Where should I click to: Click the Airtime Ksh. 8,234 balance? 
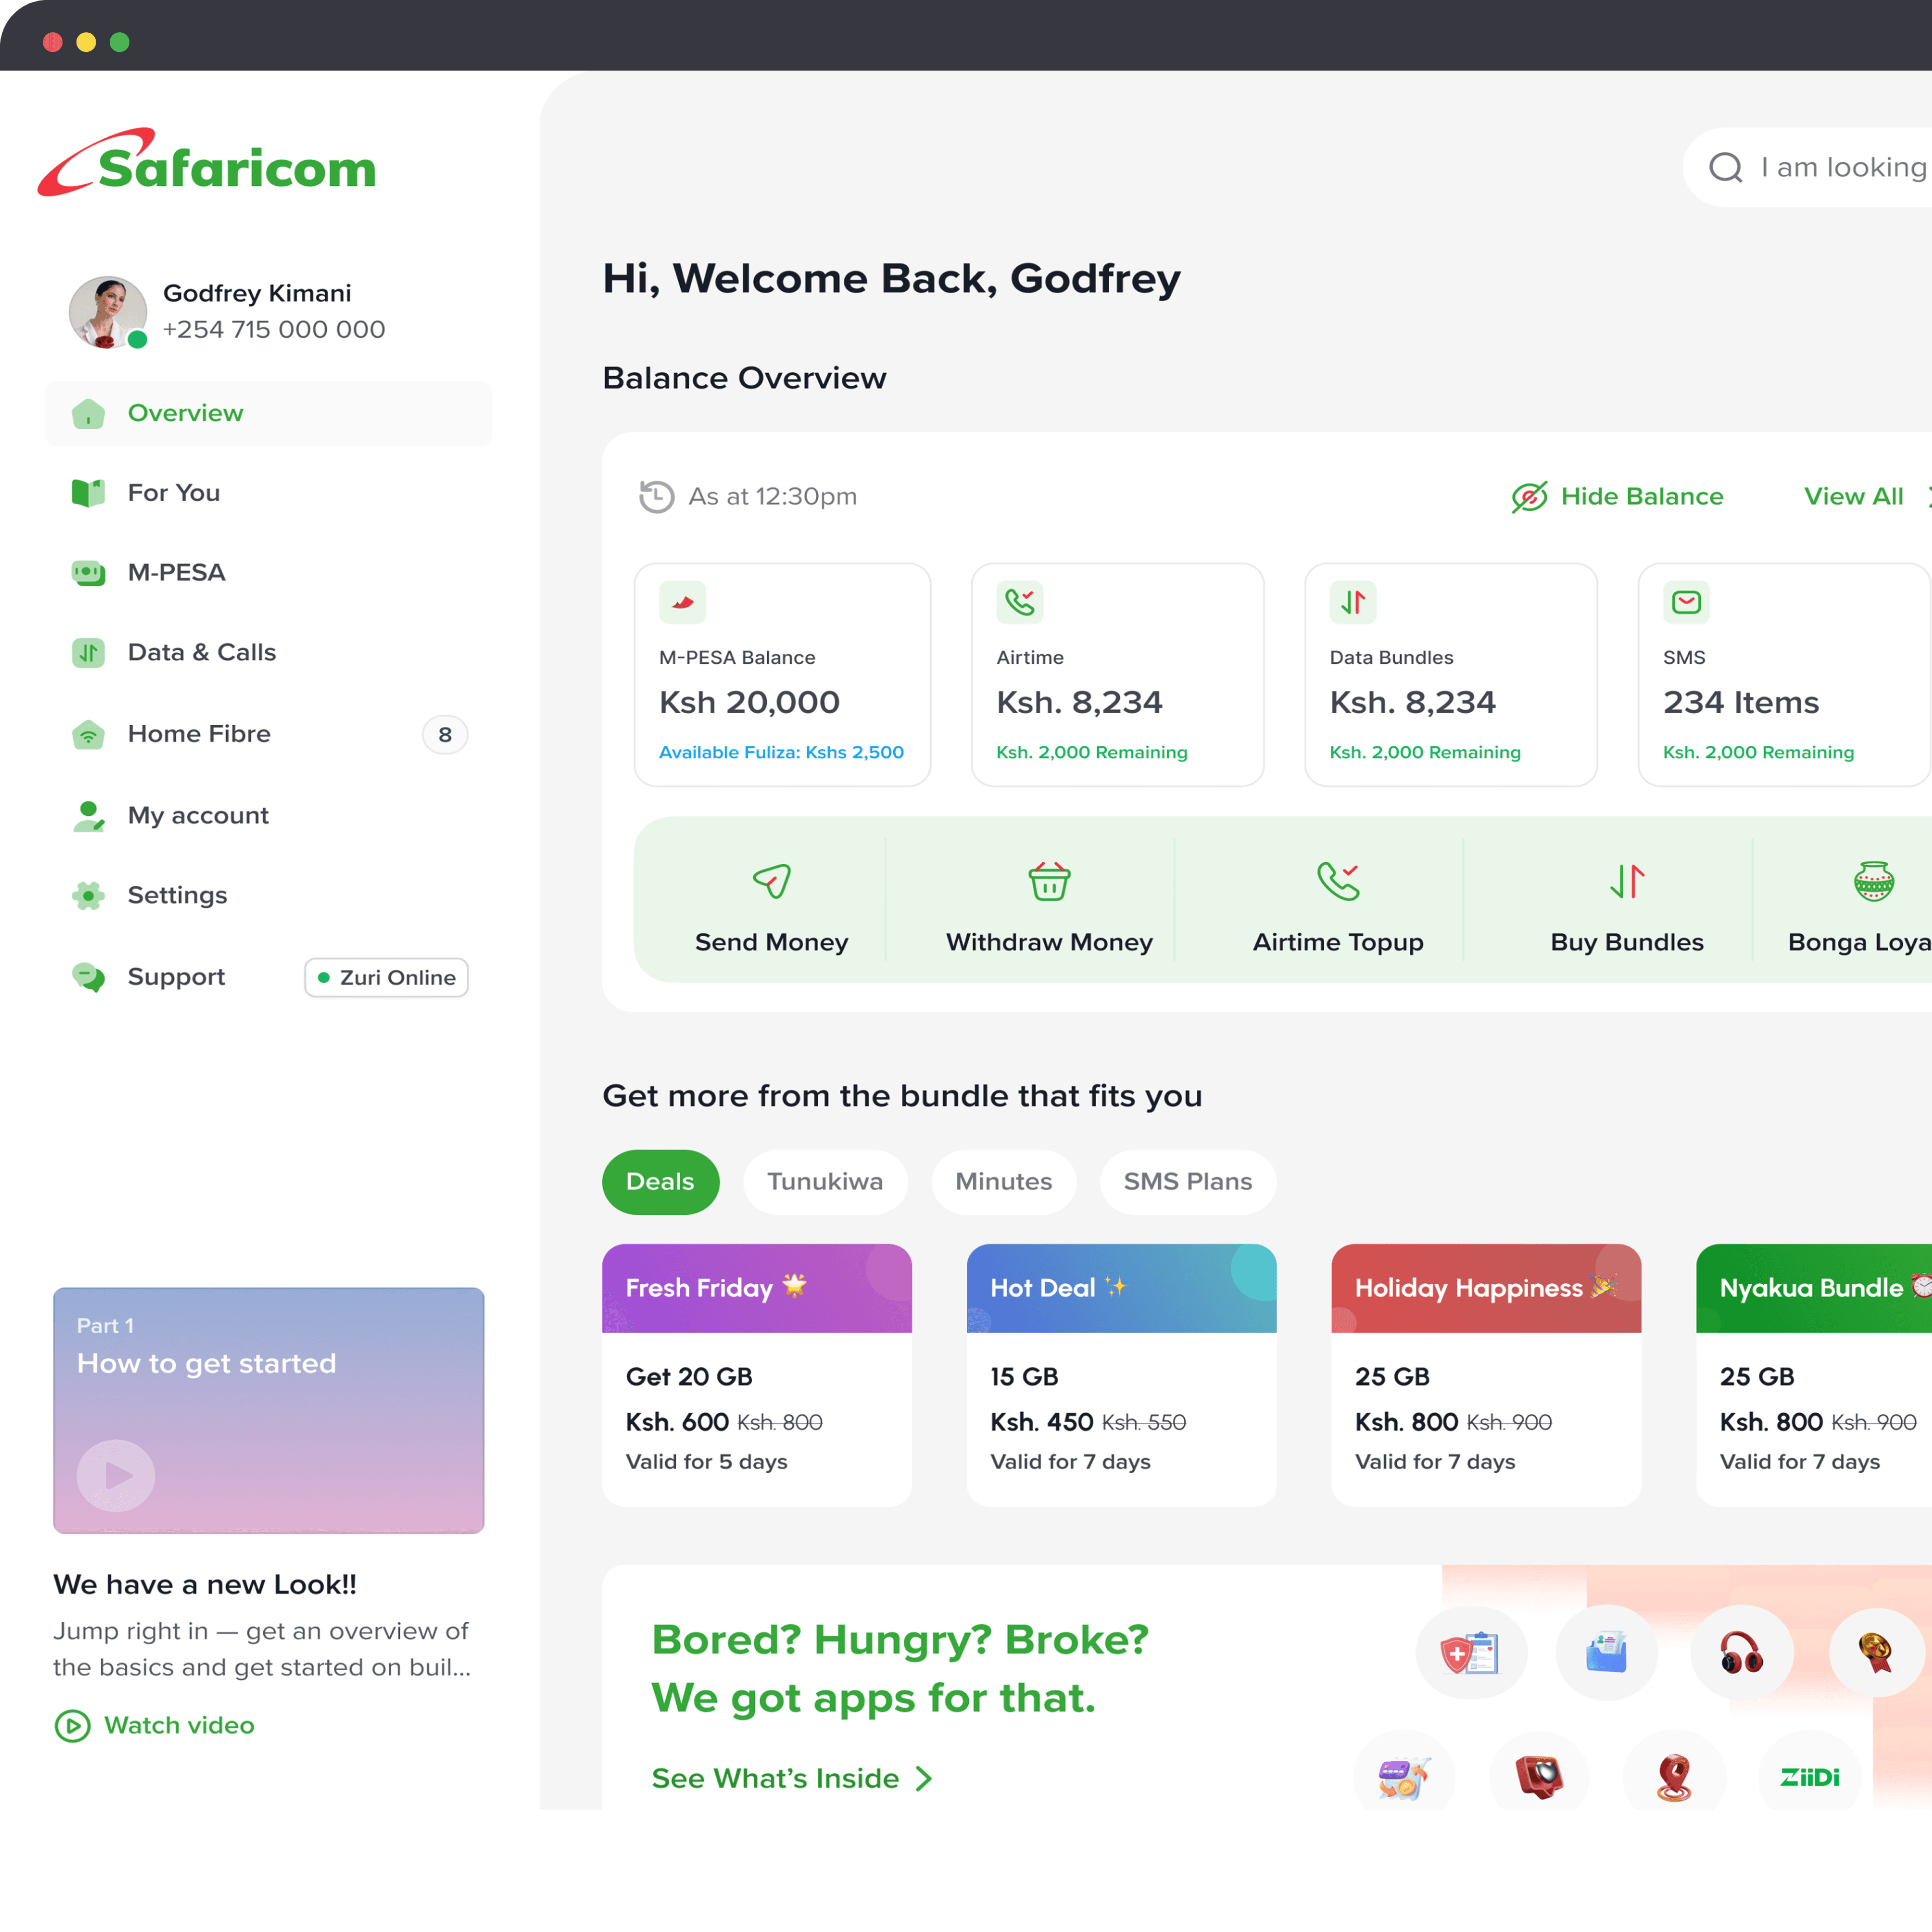tap(1079, 703)
